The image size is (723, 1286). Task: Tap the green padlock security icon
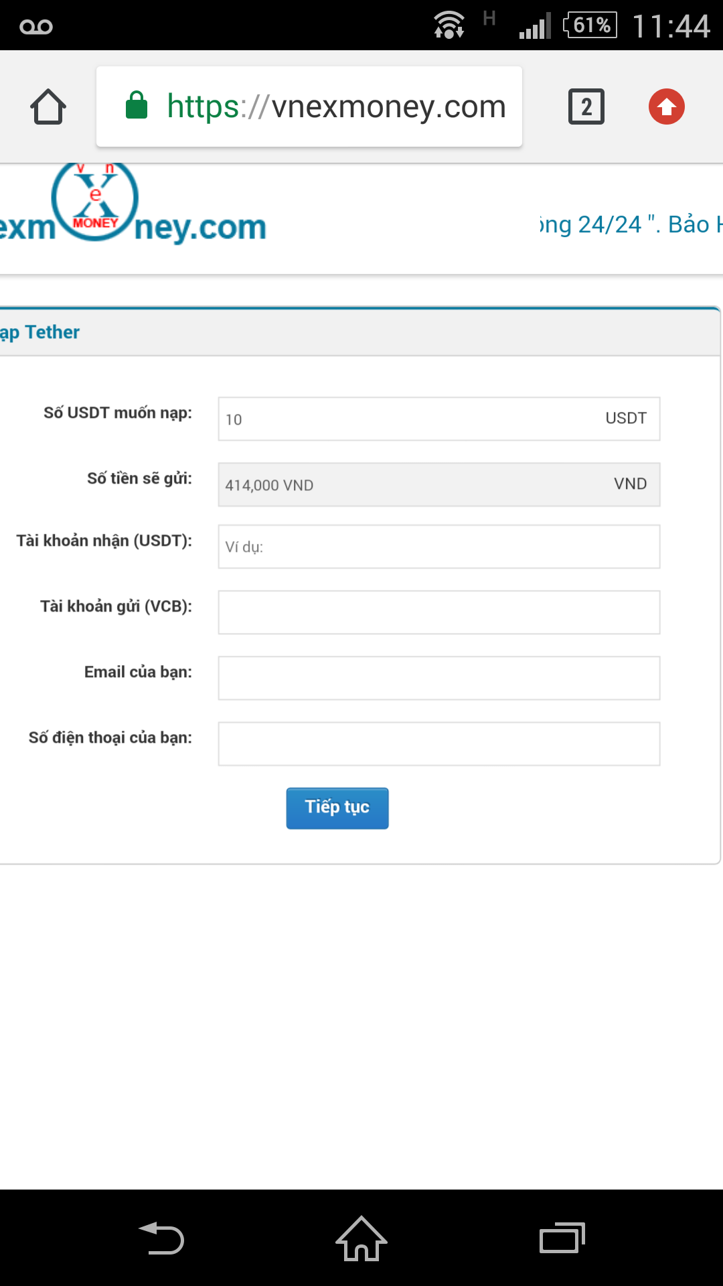[137, 106]
